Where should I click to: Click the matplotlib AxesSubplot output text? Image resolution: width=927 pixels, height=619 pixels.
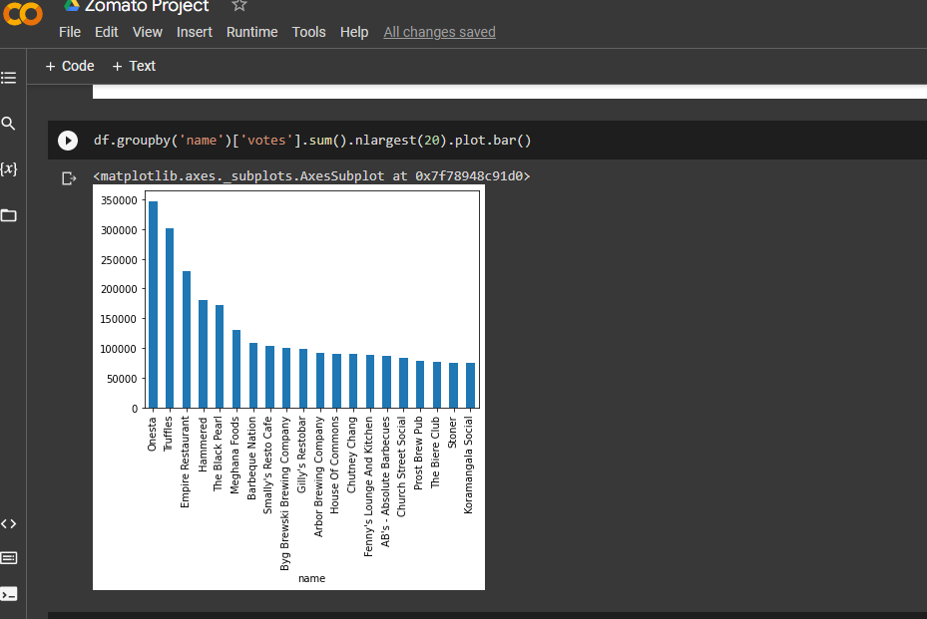(311, 176)
